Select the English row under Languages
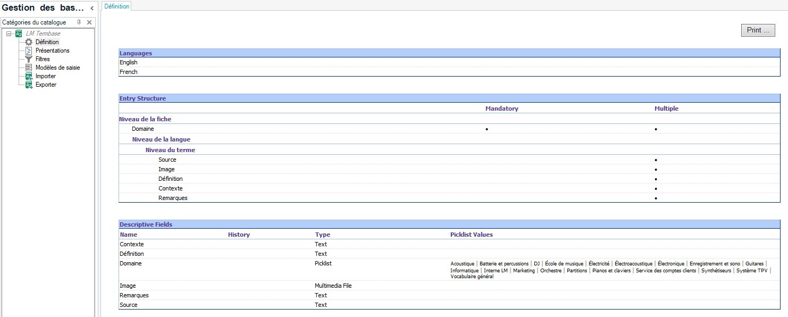The image size is (788, 317). pos(128,62)
